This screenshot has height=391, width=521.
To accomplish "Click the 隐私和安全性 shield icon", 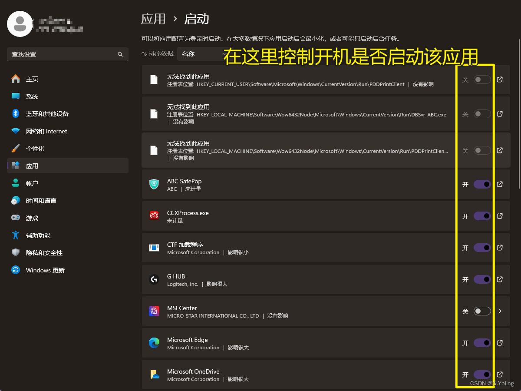I will coord(16,252).
